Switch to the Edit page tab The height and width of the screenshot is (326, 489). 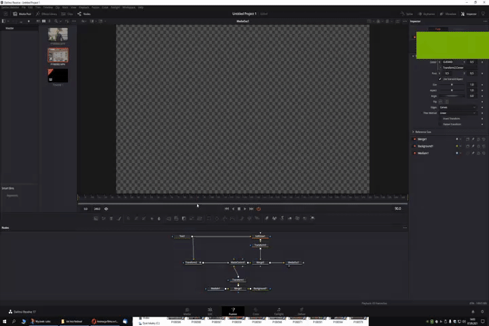(210, 311)
